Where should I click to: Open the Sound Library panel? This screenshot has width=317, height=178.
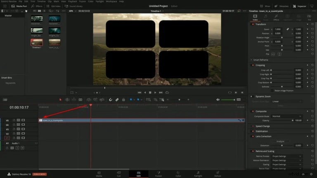73,6
